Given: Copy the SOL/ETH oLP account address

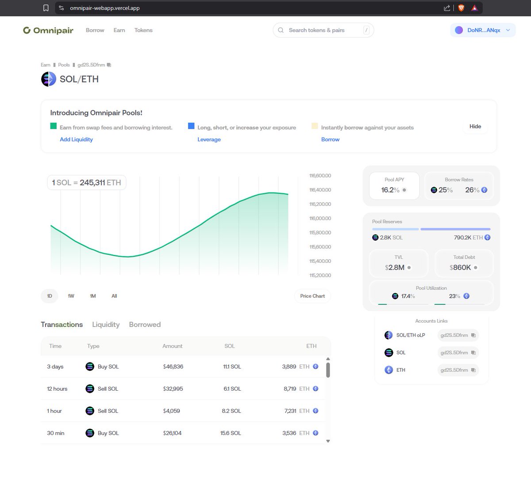Looking at the screenshot, I should pos(473,335).
